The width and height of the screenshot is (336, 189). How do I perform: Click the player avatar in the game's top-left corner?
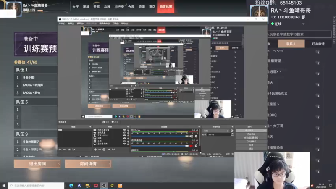14,8
